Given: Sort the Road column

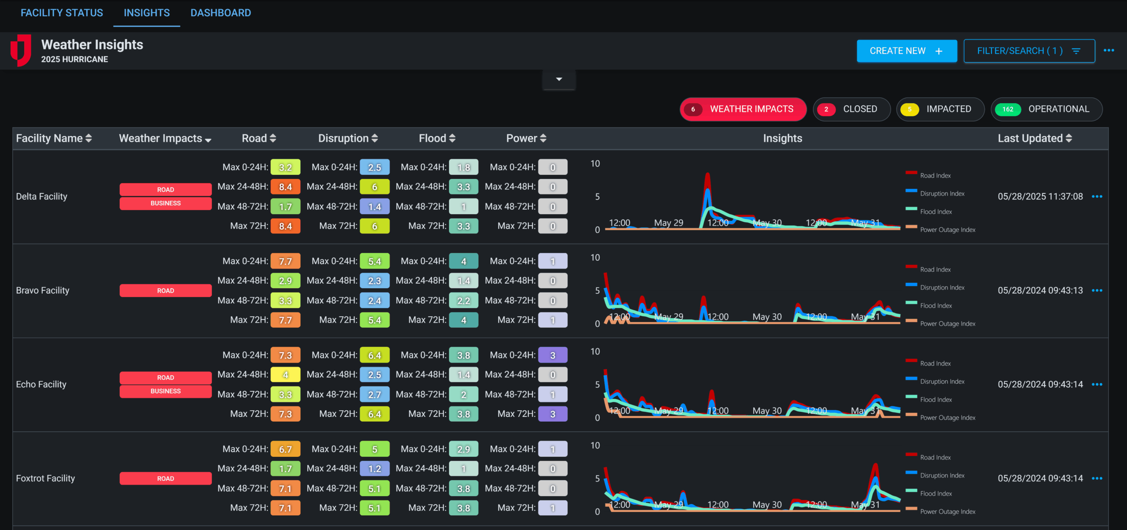Looking at the screenshot, I should pyautogui.click(x=273, y=138).
